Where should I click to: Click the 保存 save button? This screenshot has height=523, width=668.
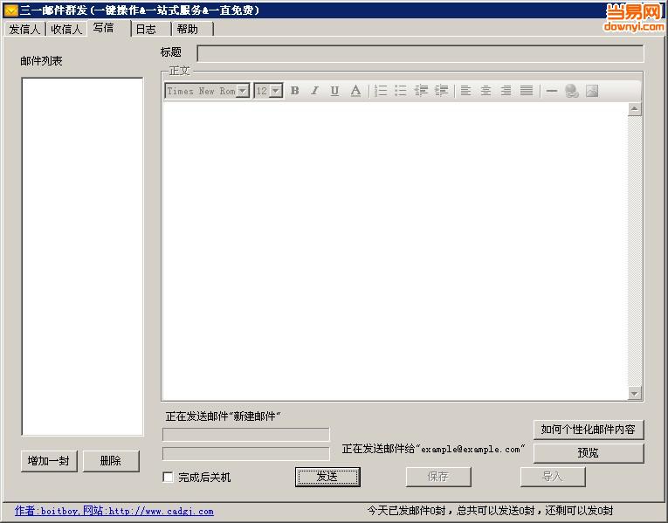pyautogui.click(x=438, y=477)
